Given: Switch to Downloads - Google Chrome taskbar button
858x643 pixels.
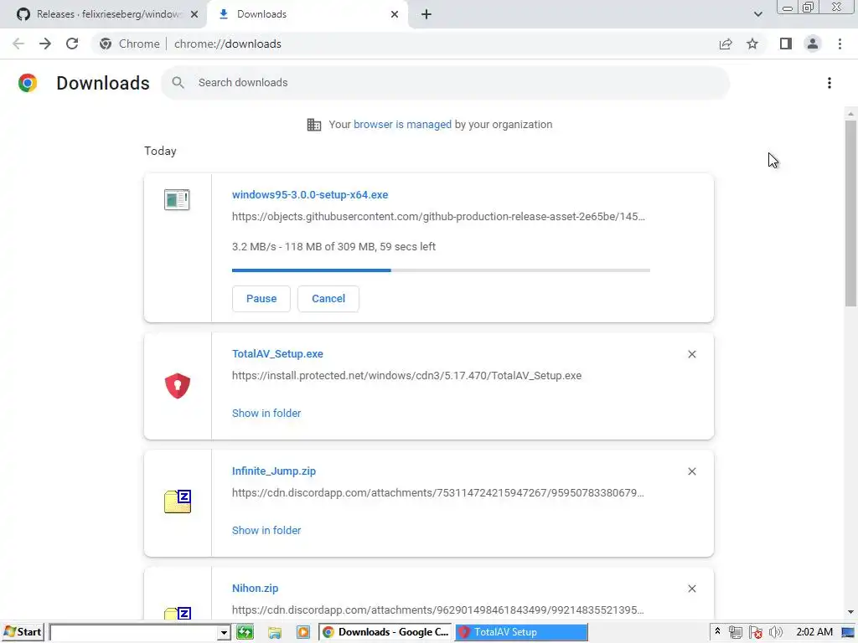Looking at the screenshot, I should (385, 632).
